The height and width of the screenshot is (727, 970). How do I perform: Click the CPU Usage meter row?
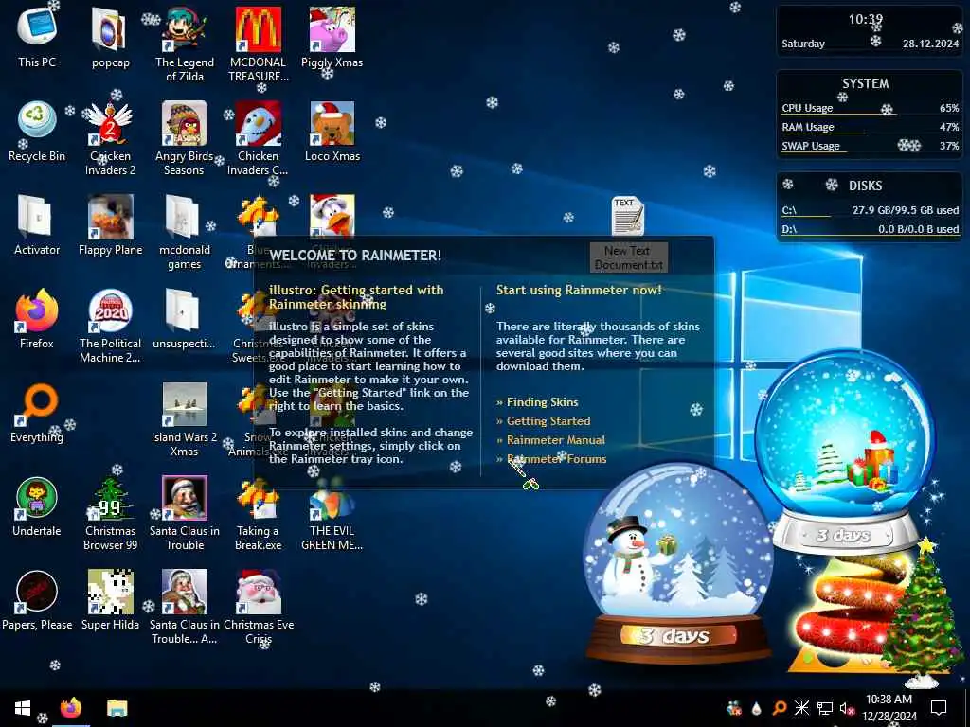(870, 108)
